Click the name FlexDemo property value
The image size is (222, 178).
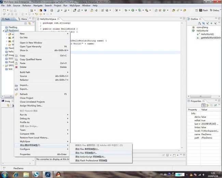tap(206, 134)
